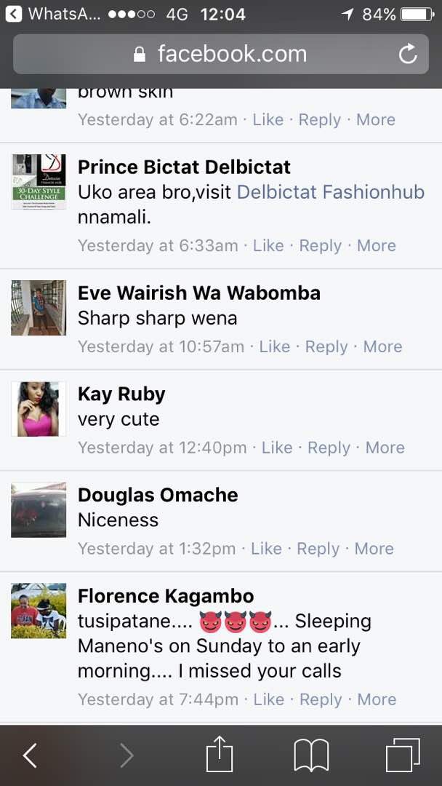Reply to Prince Bictat Delbictat's comment
Viewport: 442px width, 786px height.
point(320,246)
